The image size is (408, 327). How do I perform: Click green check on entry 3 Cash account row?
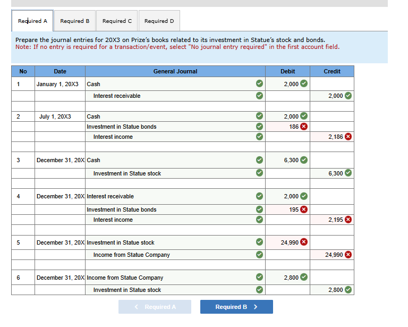point(259,160)
